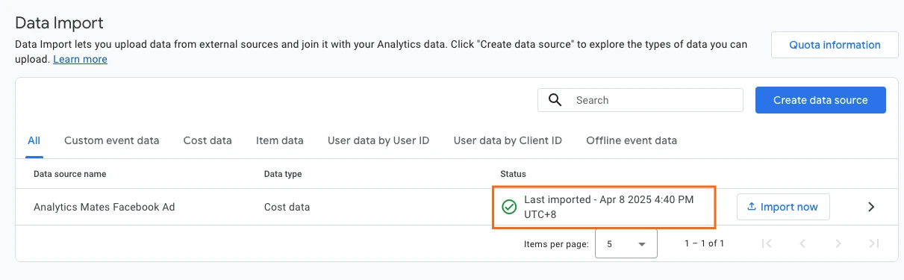904x280 pixels.
Task: Open User data by Client ID tab
Action: click(x=508, y=140)
